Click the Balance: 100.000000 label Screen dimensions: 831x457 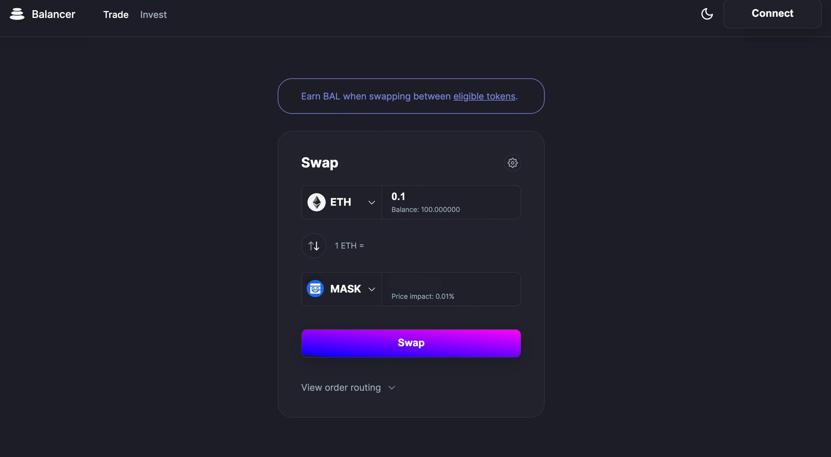(425, 210)
